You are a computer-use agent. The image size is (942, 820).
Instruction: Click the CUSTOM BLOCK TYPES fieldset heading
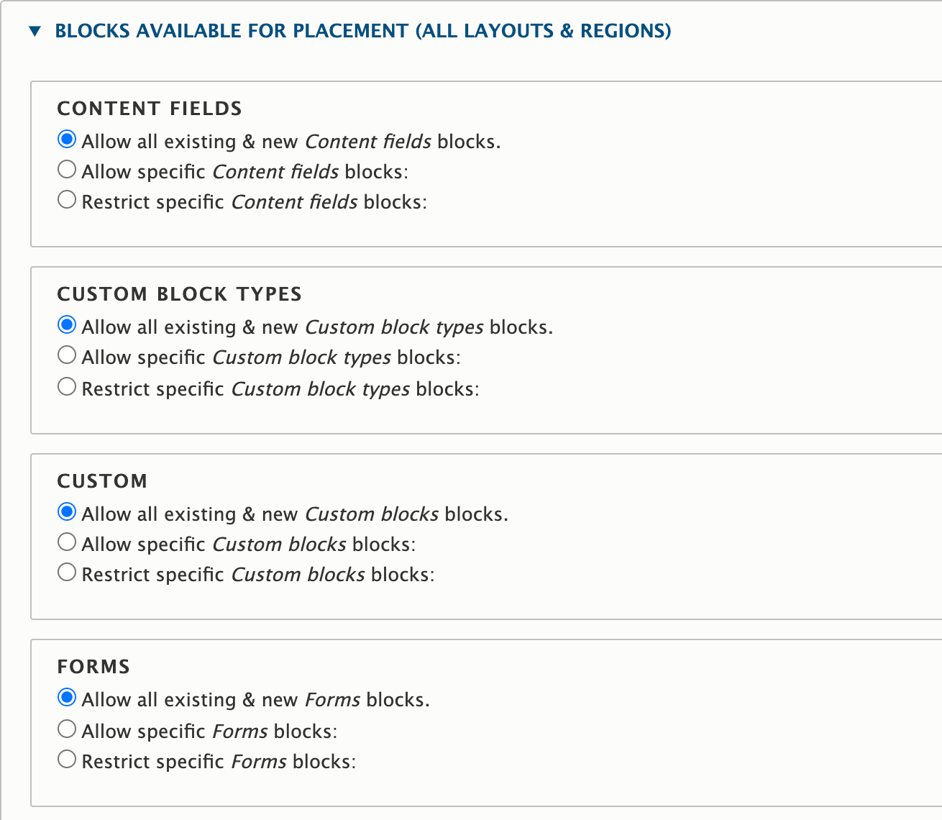[179, 293]
